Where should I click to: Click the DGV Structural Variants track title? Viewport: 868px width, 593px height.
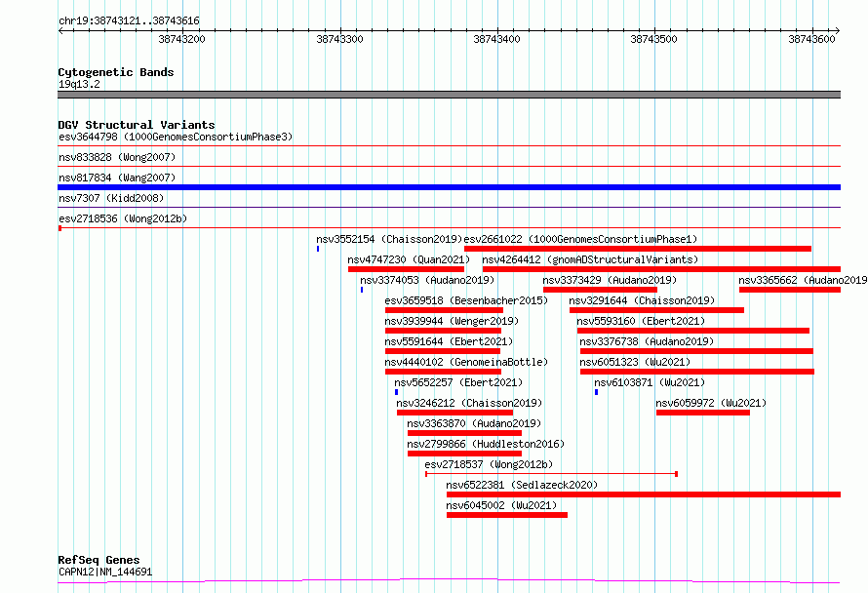point(137,125)
